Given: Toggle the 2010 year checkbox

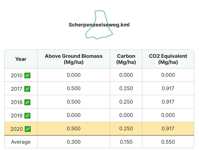Looking at the screenshot, I should click(27, 76).
